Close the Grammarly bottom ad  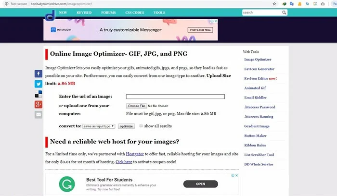(x=236, y=175)
